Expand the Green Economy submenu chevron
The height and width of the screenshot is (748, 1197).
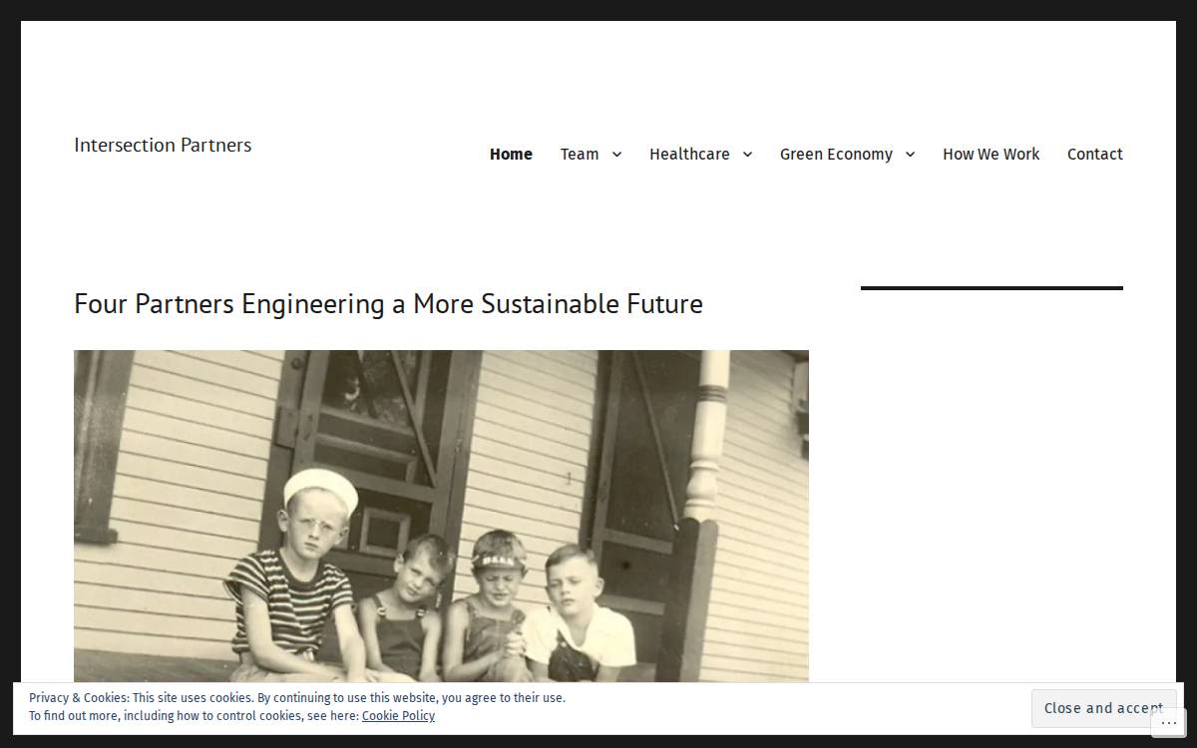point(910,154)
